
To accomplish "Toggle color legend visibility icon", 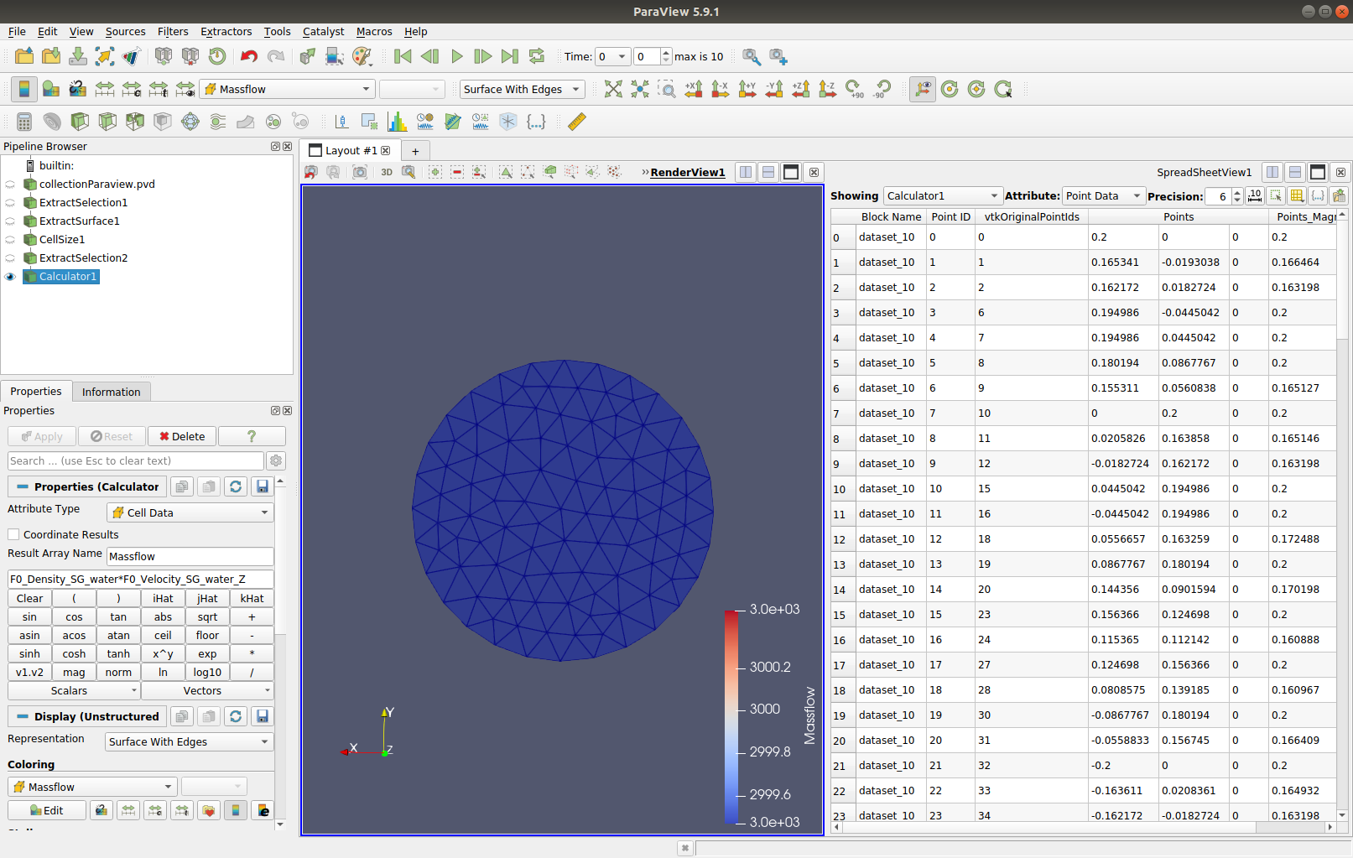I will [x=23, y=89].
